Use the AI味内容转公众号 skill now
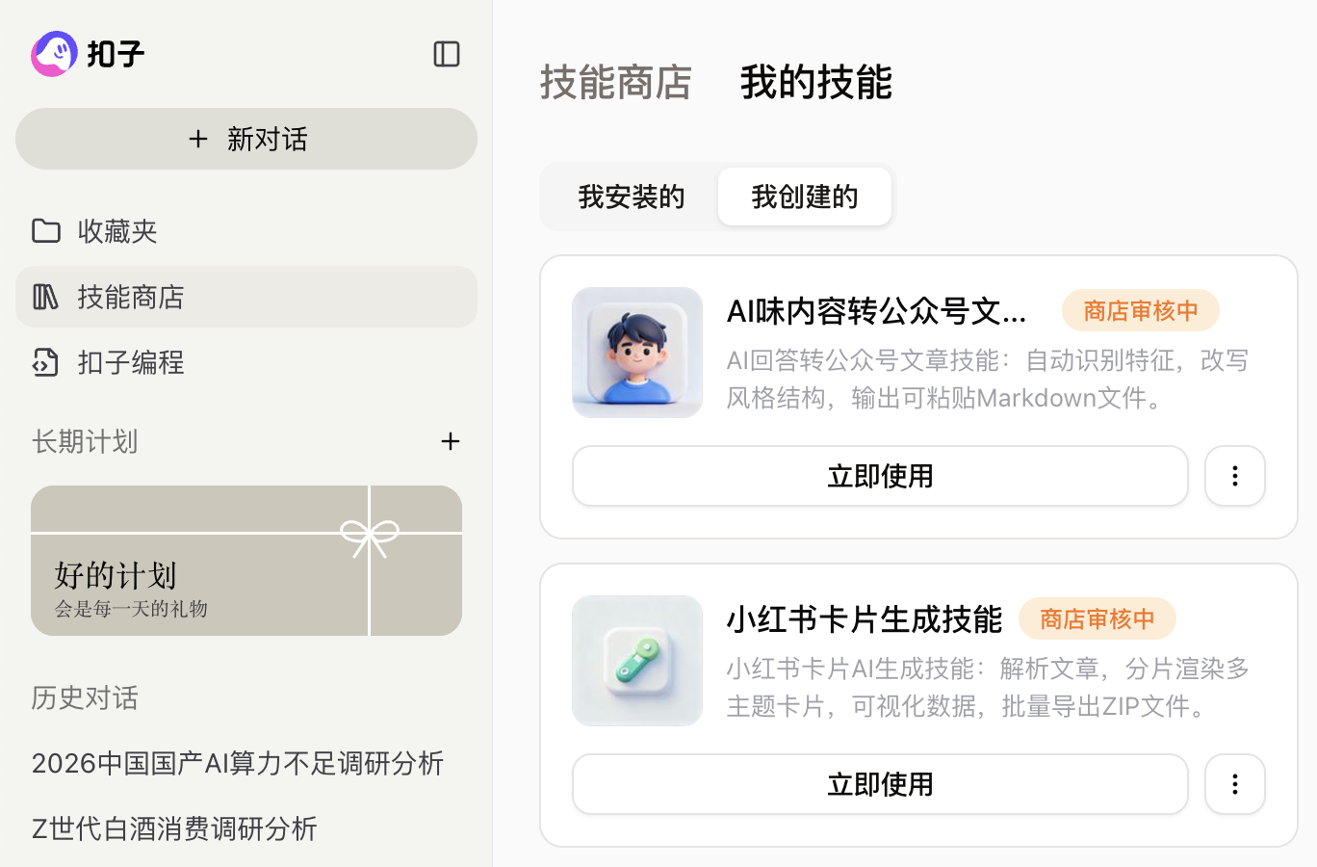Image resolution: width=1317 pixels, height=867 pixels. point(880,476)
